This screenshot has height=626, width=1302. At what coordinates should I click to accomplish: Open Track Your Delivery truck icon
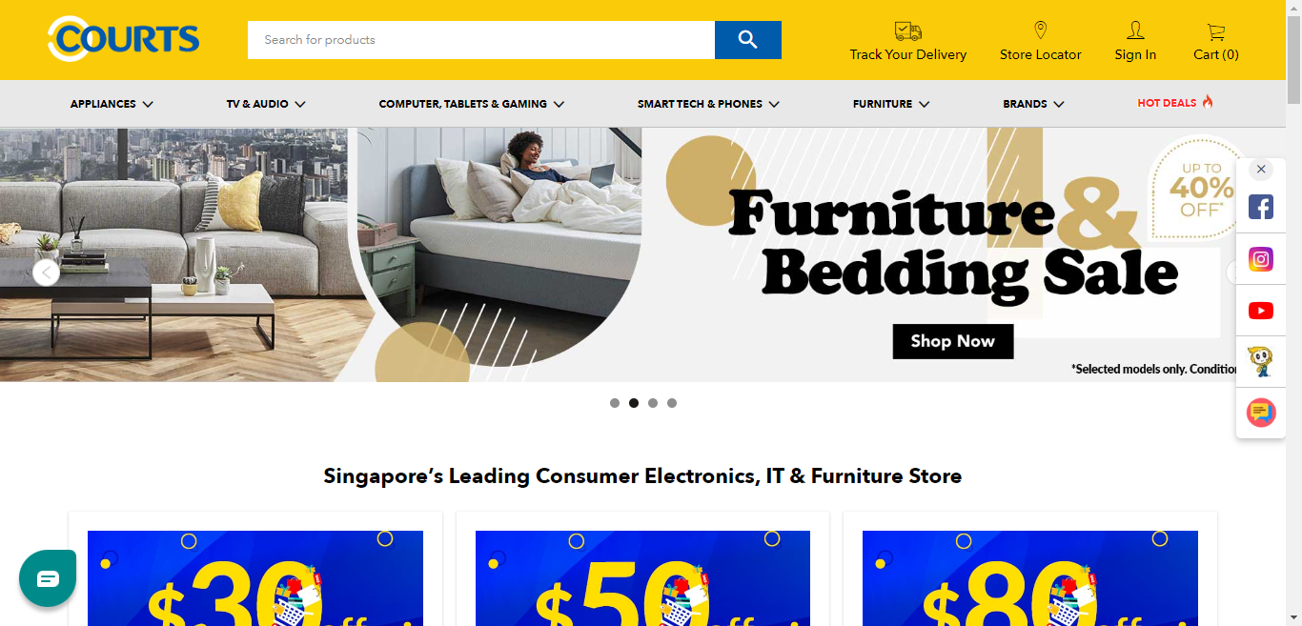pos(908,30)
